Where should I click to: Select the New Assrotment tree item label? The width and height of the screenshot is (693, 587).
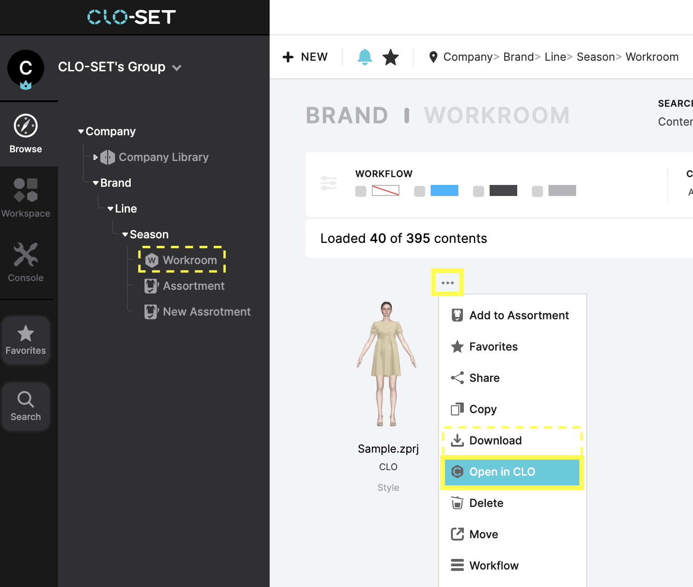tap(207, 312)
